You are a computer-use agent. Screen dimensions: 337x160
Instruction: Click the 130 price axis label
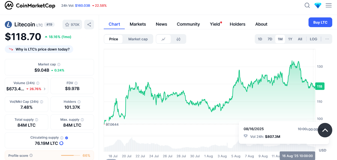click(320, 67)
